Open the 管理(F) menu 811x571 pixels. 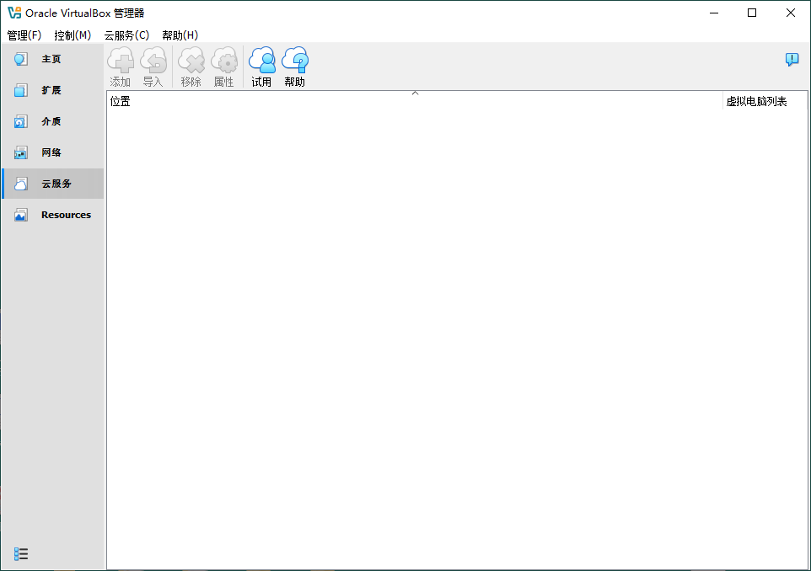pyautogui.click(x=24, y=35)
